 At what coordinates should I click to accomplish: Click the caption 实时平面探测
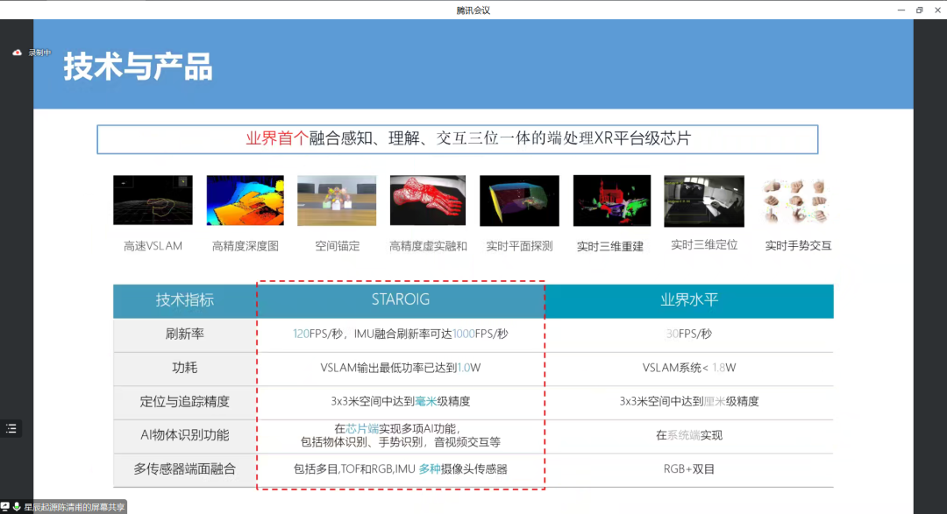point(519,246)
